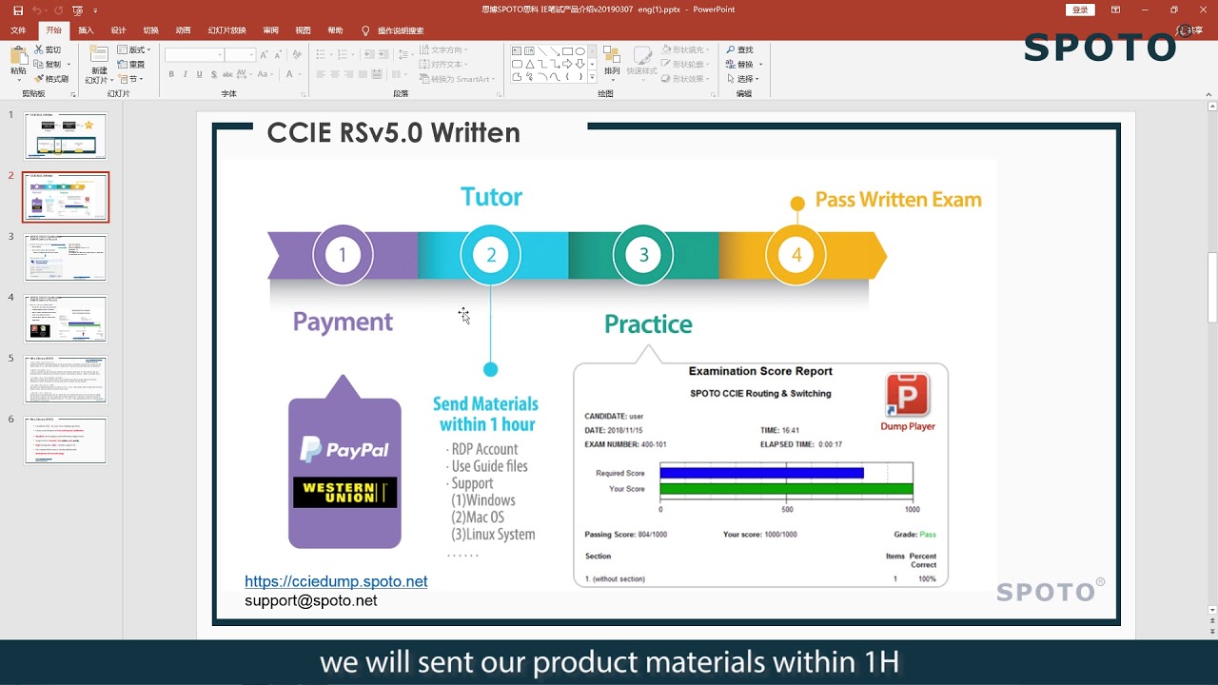1218x685 pixels.
Task: Select slide 3 thumbnail
Action: coord(66,258)
